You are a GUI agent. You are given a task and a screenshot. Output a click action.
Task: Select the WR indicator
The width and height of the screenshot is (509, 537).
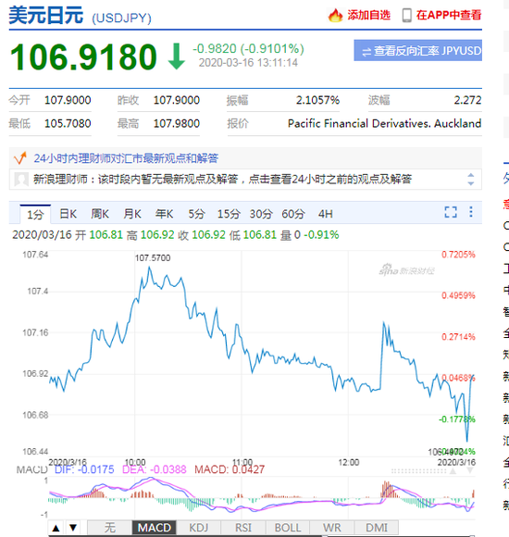pyautogui.click(x=332, y=528)
